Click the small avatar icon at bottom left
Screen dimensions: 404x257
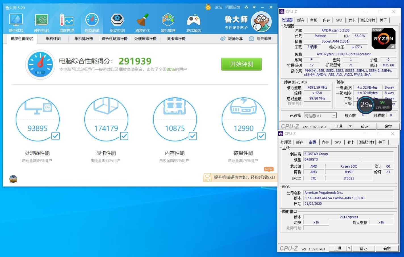coord(13,179)
